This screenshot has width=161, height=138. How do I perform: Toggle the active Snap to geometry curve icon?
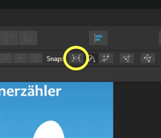click(x=92, y=58)
